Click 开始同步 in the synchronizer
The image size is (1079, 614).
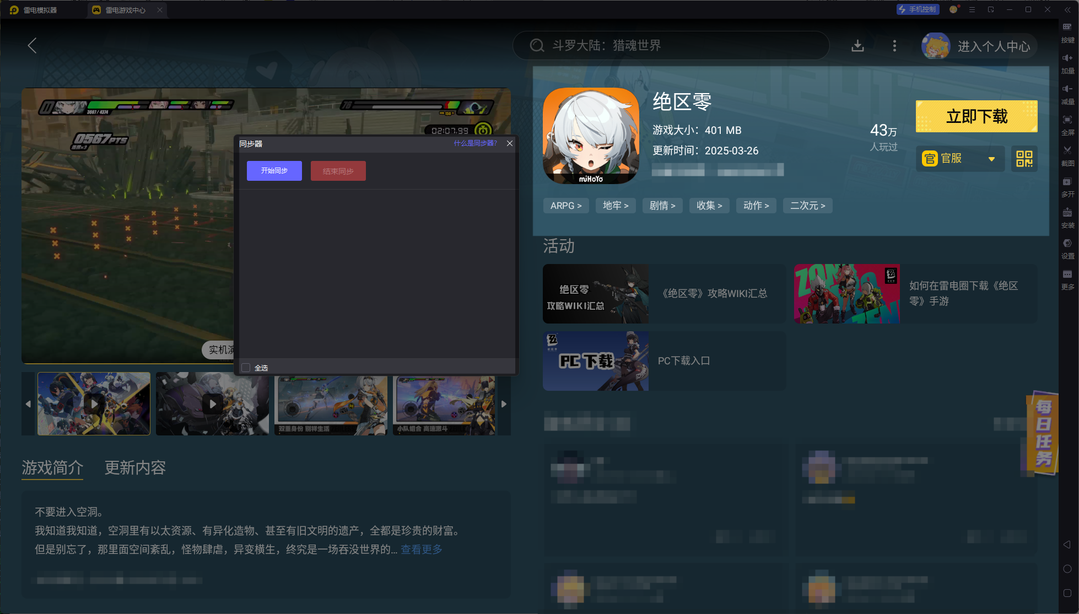point(274,171)
